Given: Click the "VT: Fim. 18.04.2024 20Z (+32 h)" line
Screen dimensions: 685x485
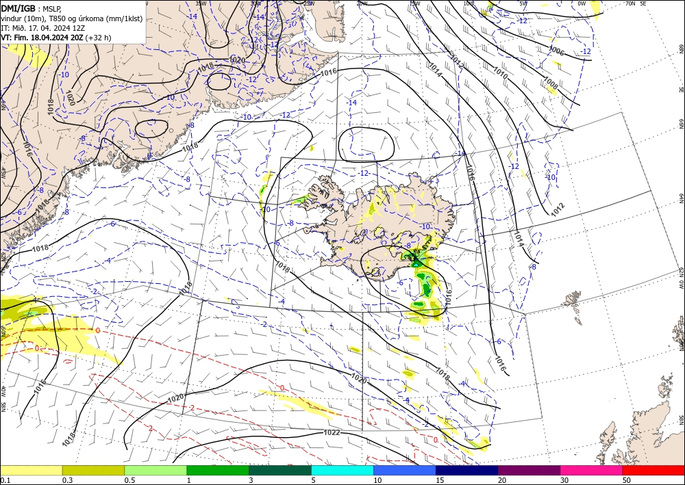Looking at the screenshot, I should 56,38.
